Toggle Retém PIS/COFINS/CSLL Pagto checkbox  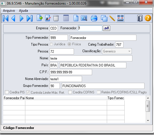pos(99,92)
